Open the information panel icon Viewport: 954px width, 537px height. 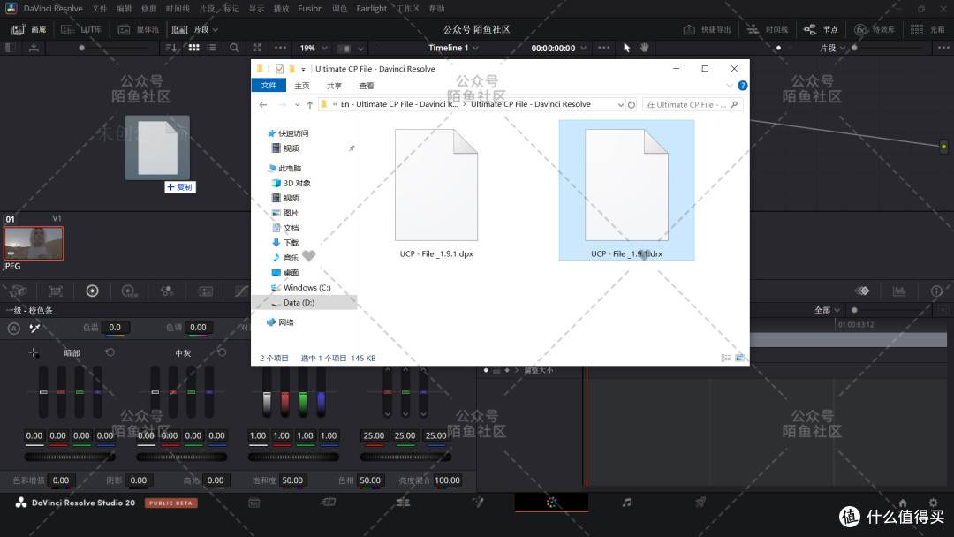(936, 291)
